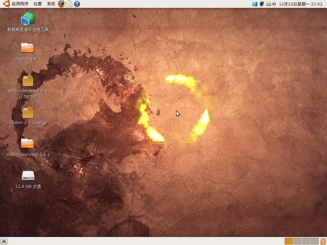Switch to the first (orange) workspace
This screenshot has width=327, height=245.
pyautogui.click(x=289, y=241)
